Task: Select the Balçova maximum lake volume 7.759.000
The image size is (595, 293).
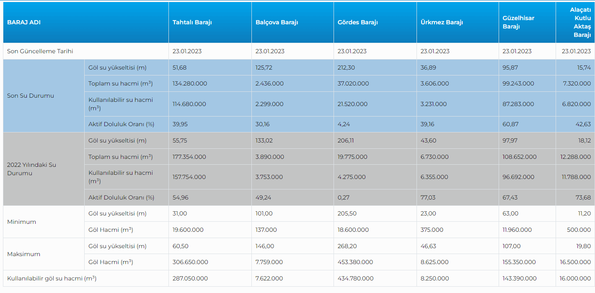Action: point(269,262)
